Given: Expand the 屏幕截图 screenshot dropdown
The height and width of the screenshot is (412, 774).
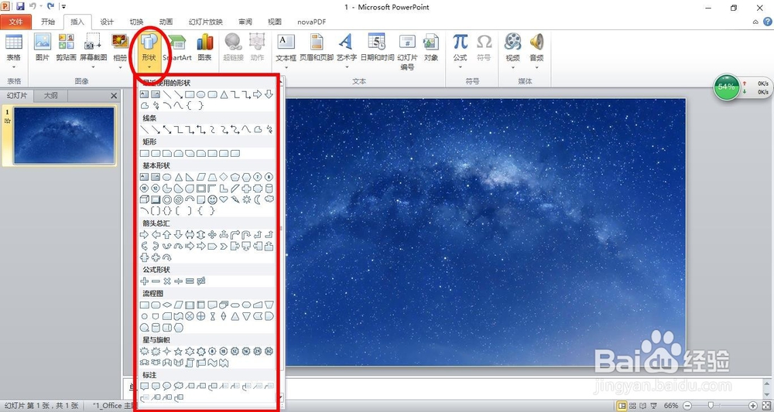Looking at the screenshot, I should (94, 67).
